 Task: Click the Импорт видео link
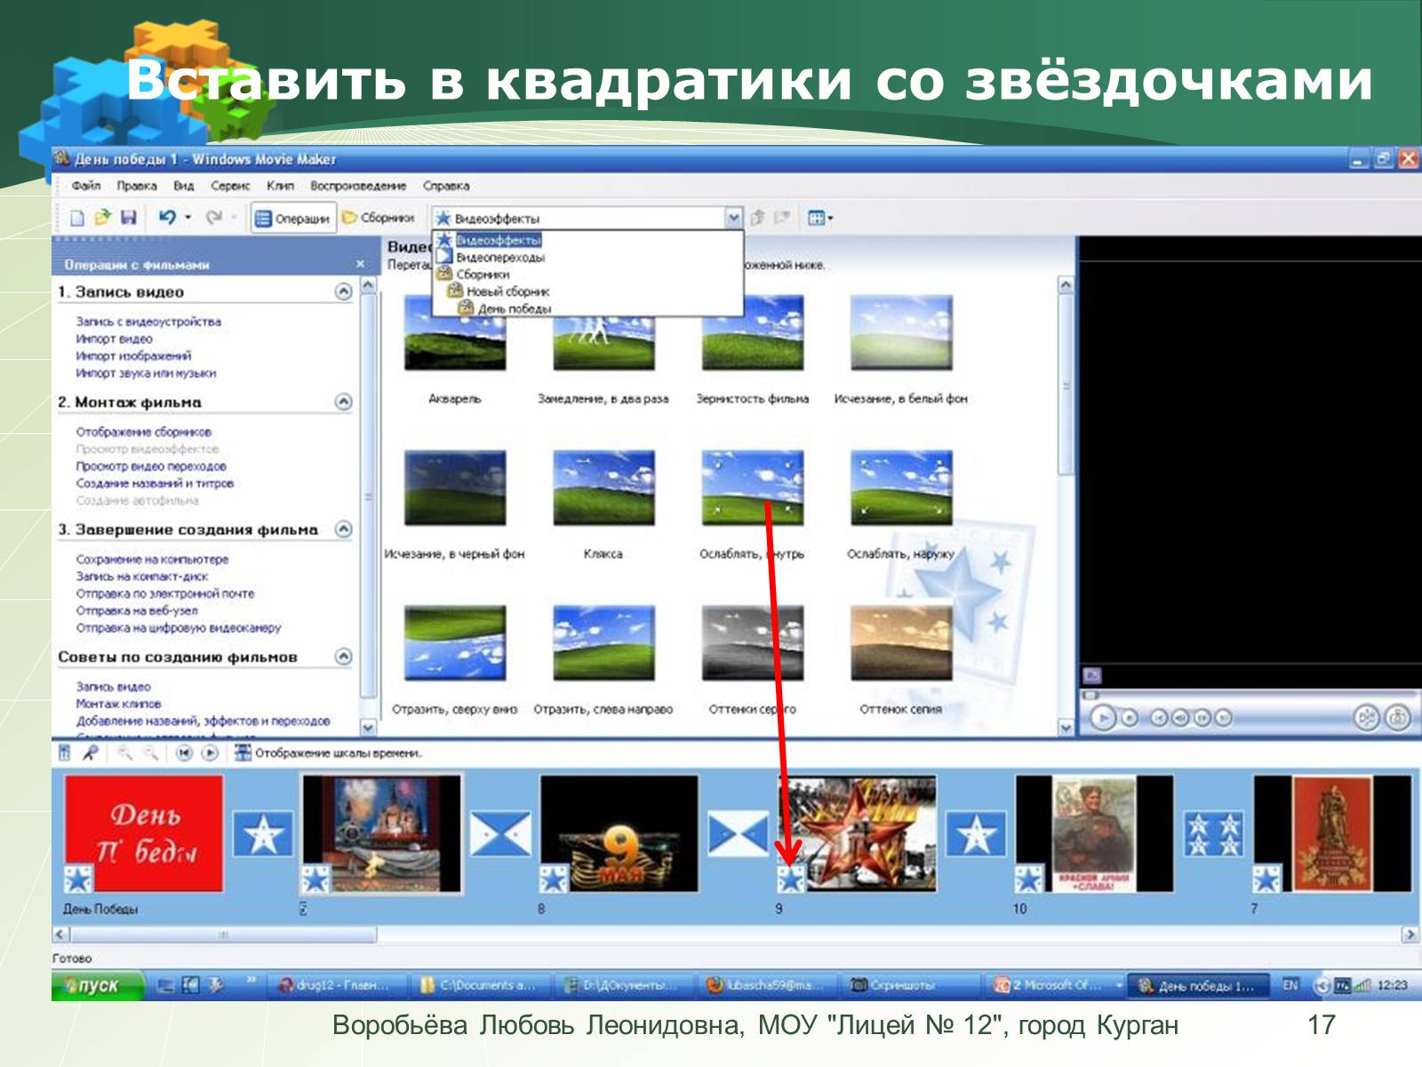(x=114, y=339)
